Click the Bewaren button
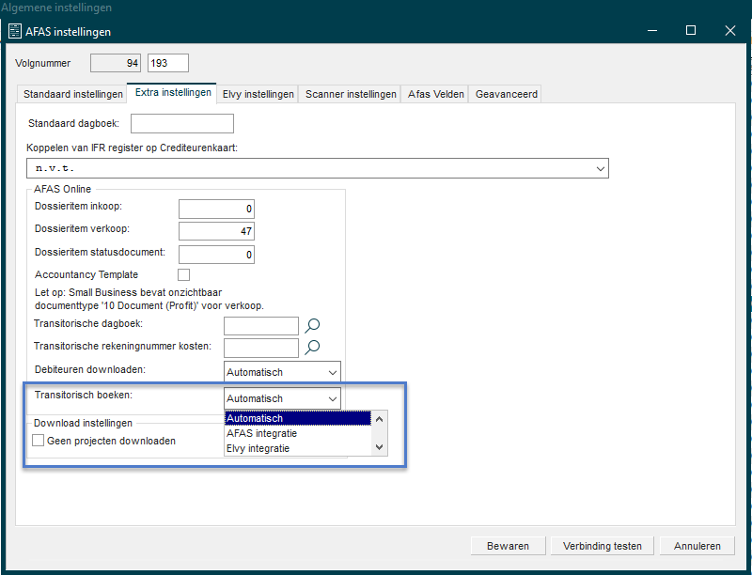This screenshot has height=575, width=752. click(x=508, y=546)
